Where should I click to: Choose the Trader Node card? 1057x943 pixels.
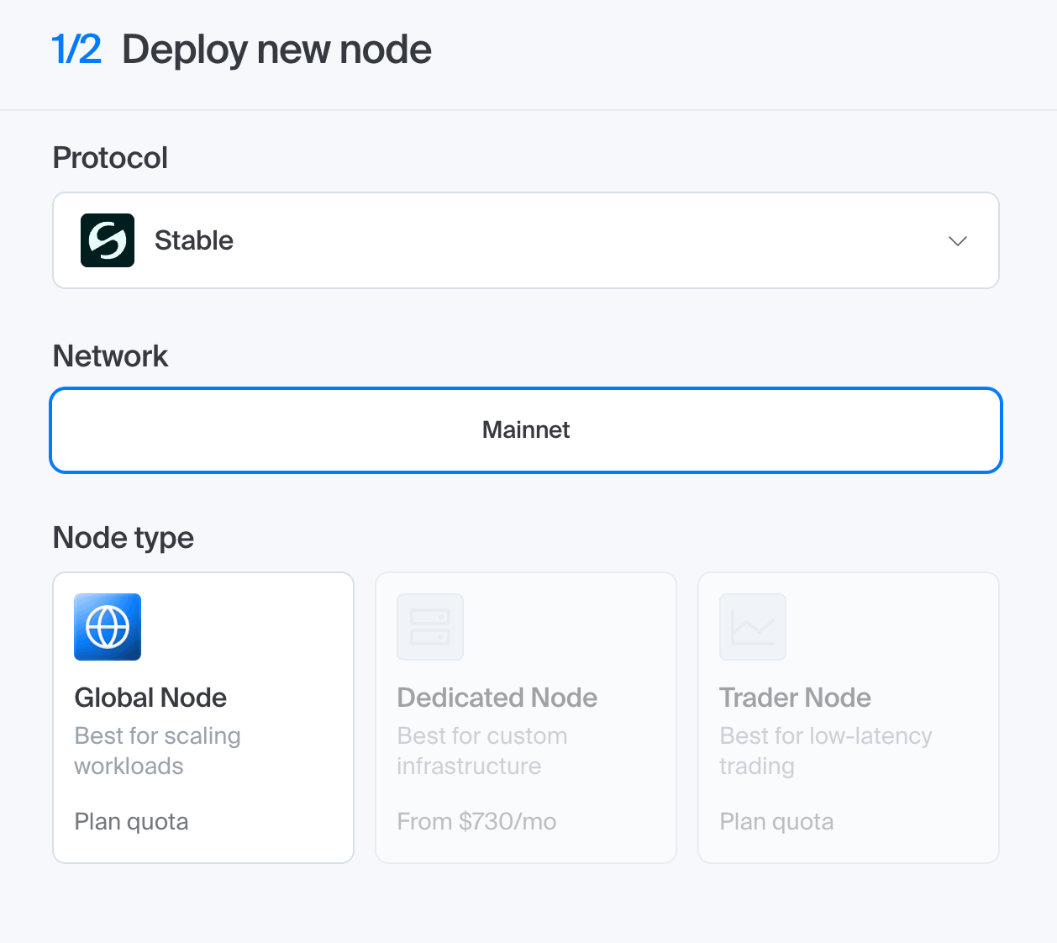(x=849, y=718)
